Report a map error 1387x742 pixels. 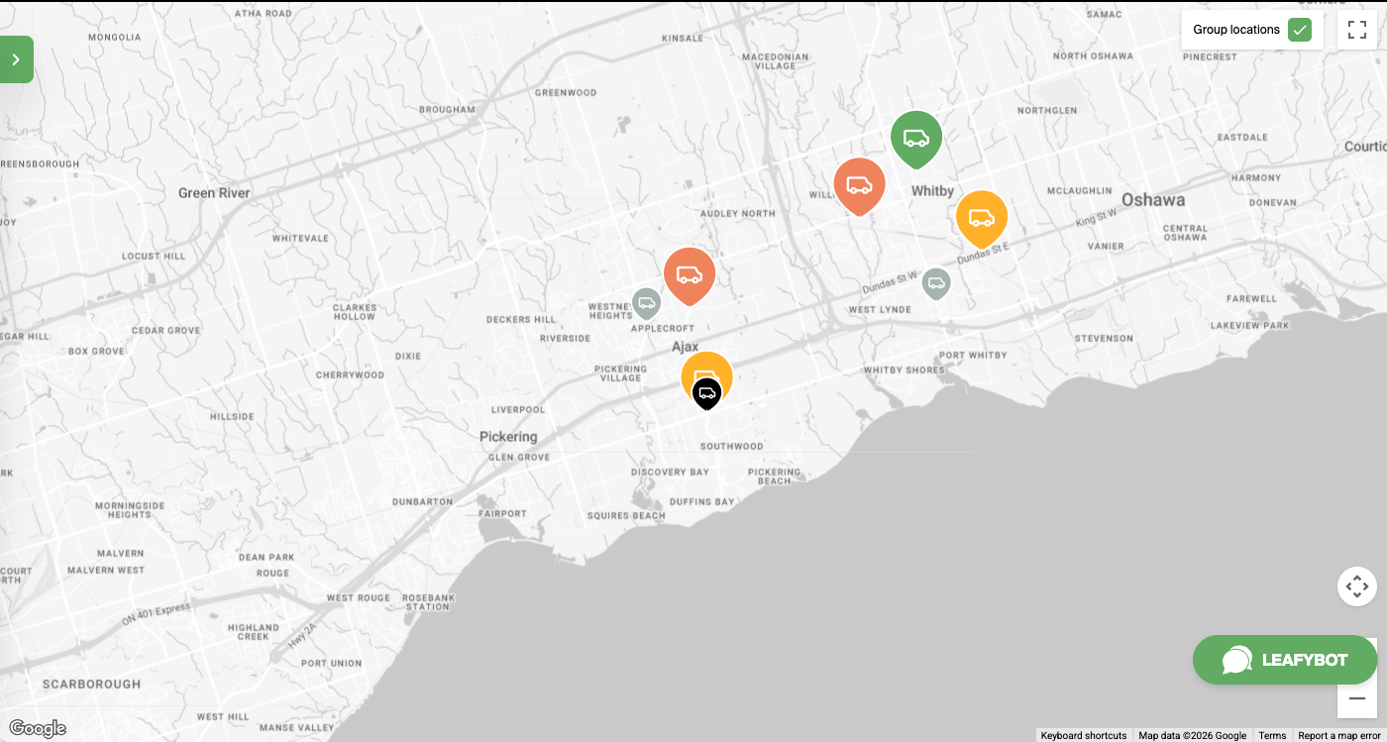tap(1337, 735)
